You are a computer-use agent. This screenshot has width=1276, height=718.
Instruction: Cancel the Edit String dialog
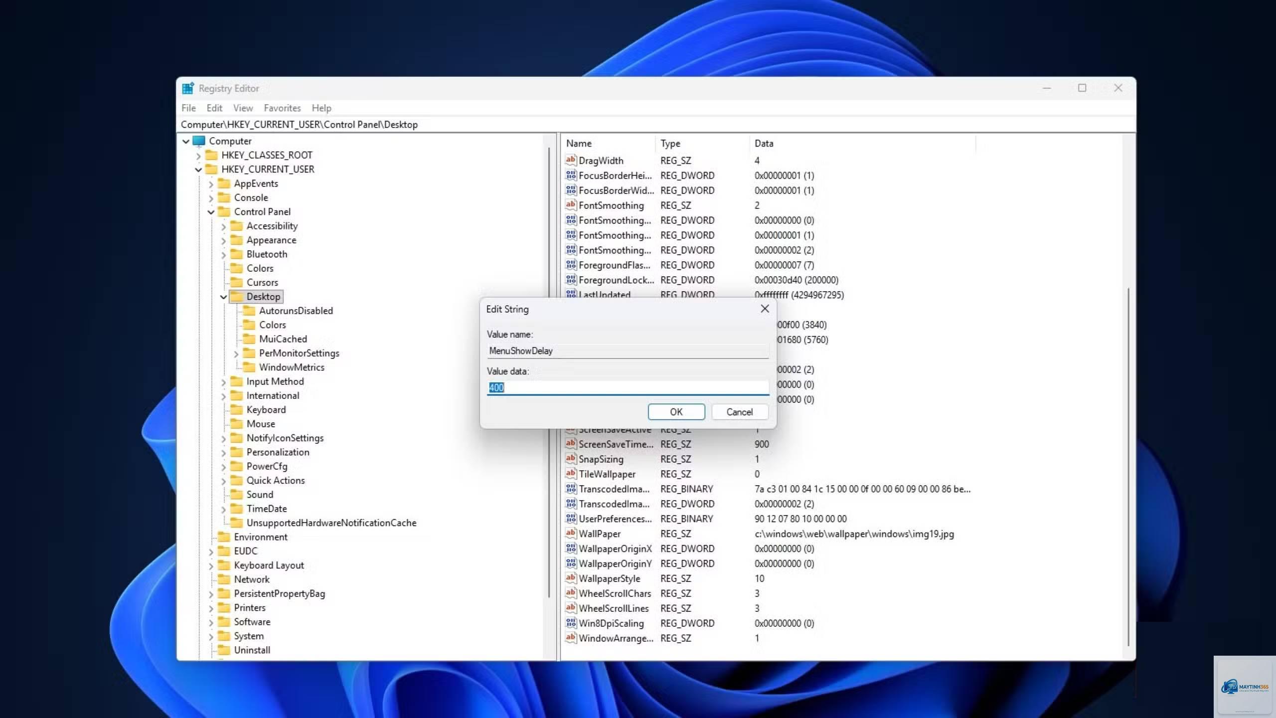click(x=739, y=412)
